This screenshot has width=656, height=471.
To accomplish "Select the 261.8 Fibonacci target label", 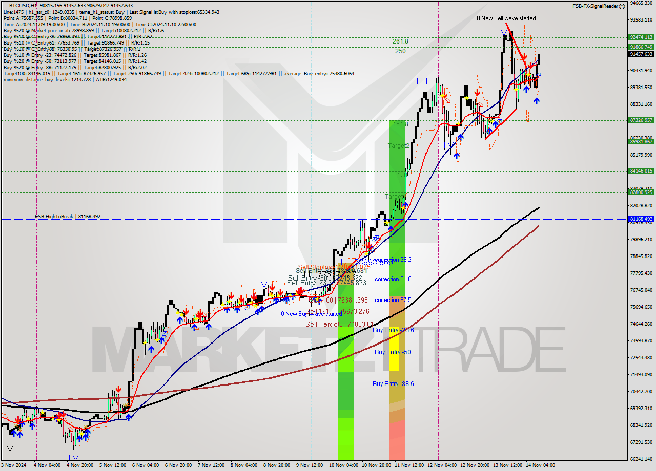I will click(400, 41).
